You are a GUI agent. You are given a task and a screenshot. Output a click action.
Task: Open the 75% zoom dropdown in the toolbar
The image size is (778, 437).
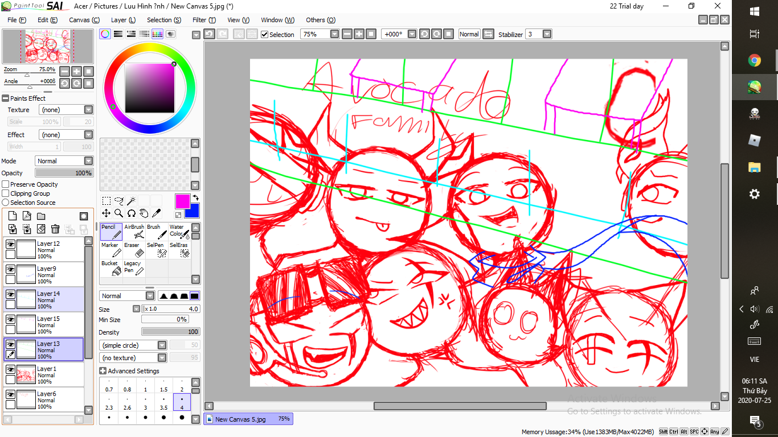click(334, 34)
